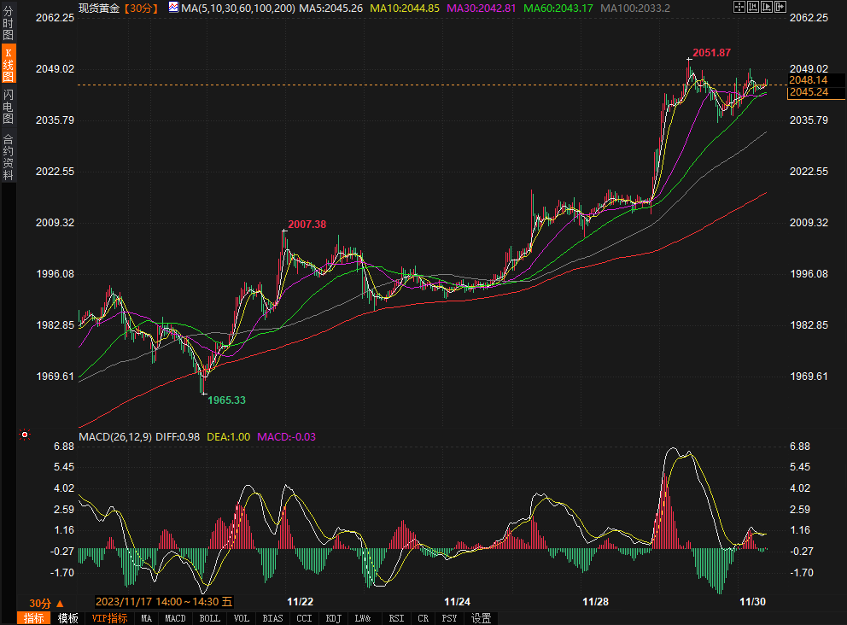Open the VIP指标 tab

pos(109,618)
